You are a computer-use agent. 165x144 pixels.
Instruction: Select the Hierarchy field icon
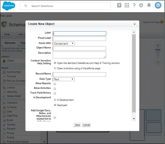[4, 92]
